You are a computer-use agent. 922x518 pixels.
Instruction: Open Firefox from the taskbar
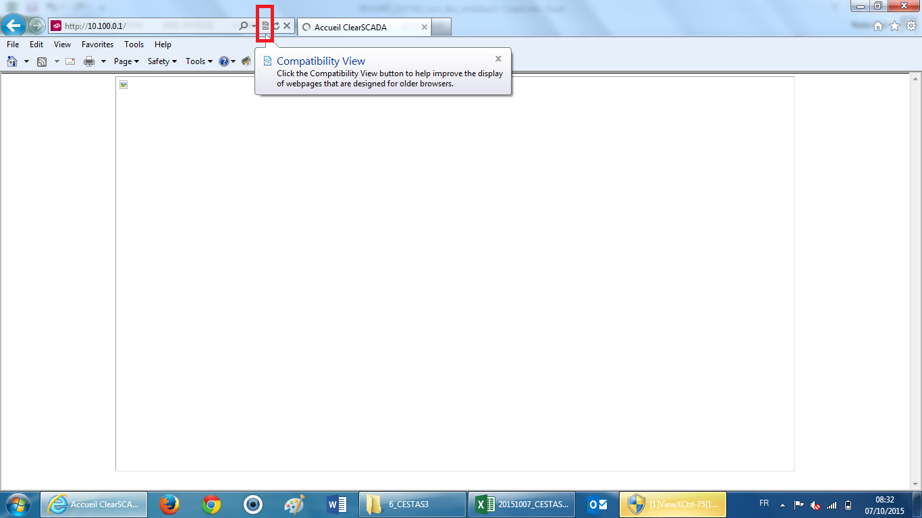[169, 504]
